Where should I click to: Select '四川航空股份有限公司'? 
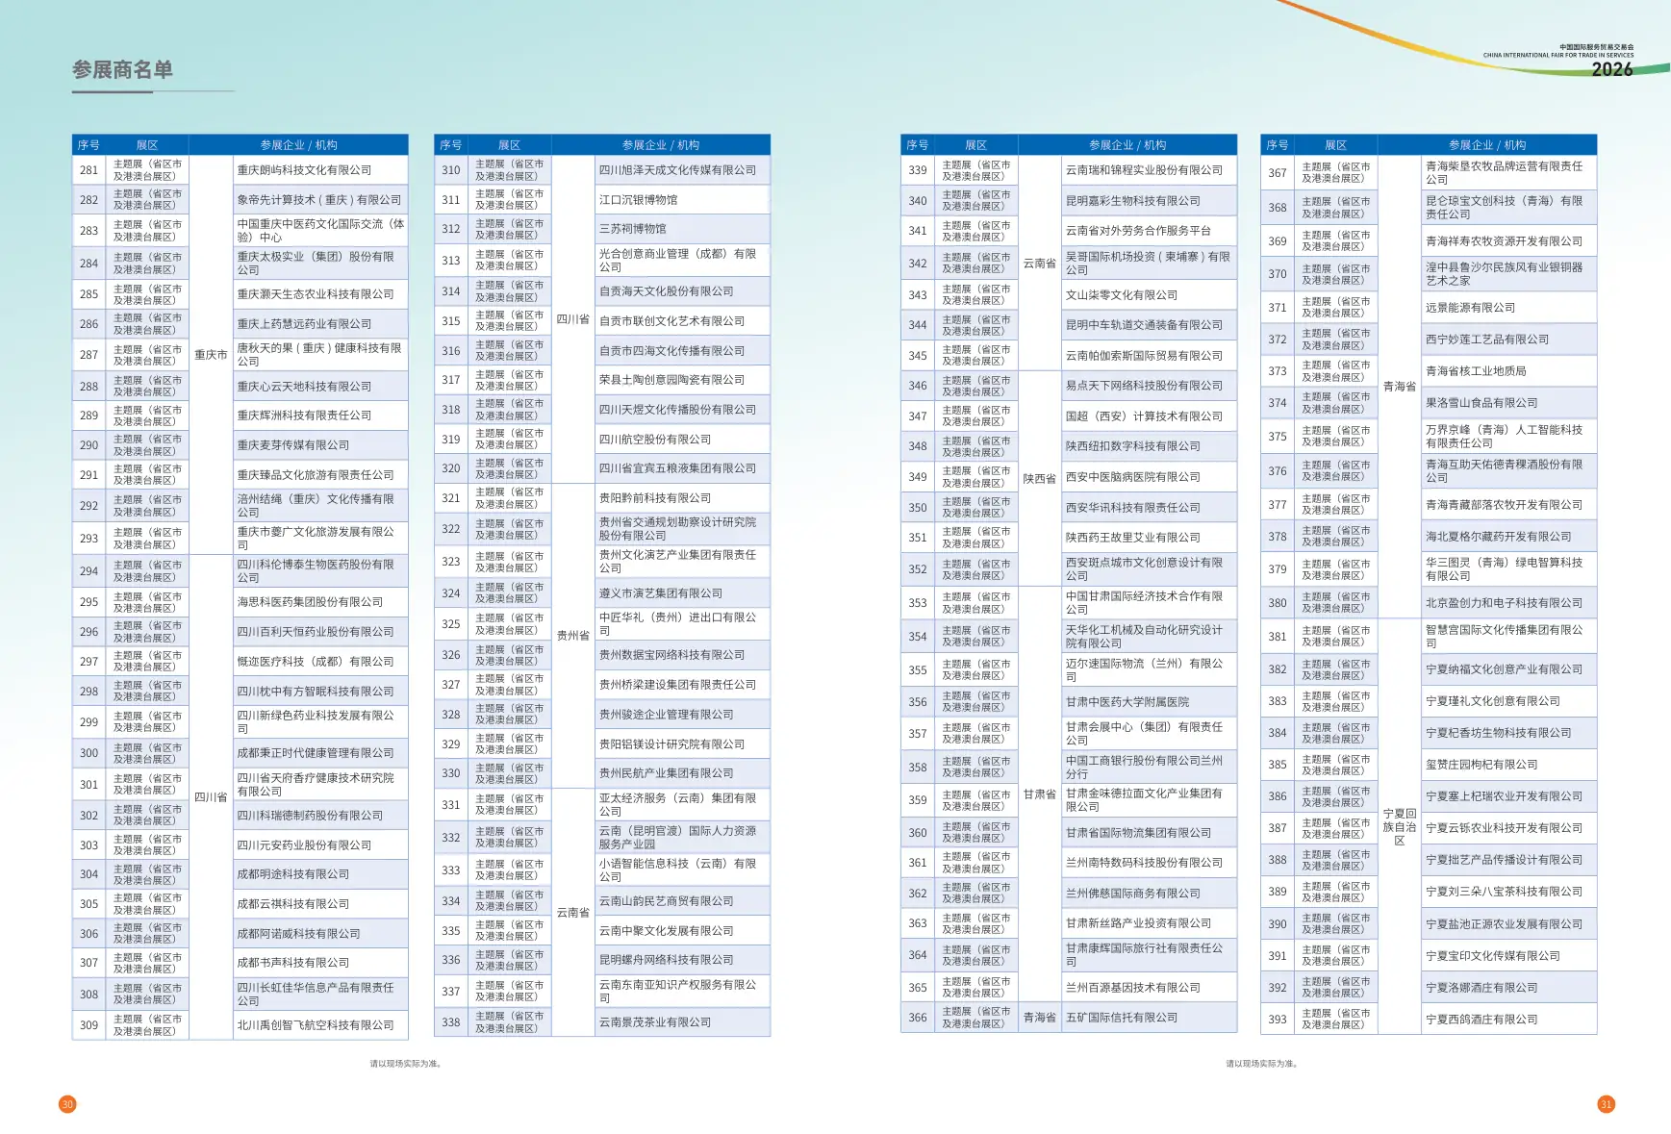point(655,440)
